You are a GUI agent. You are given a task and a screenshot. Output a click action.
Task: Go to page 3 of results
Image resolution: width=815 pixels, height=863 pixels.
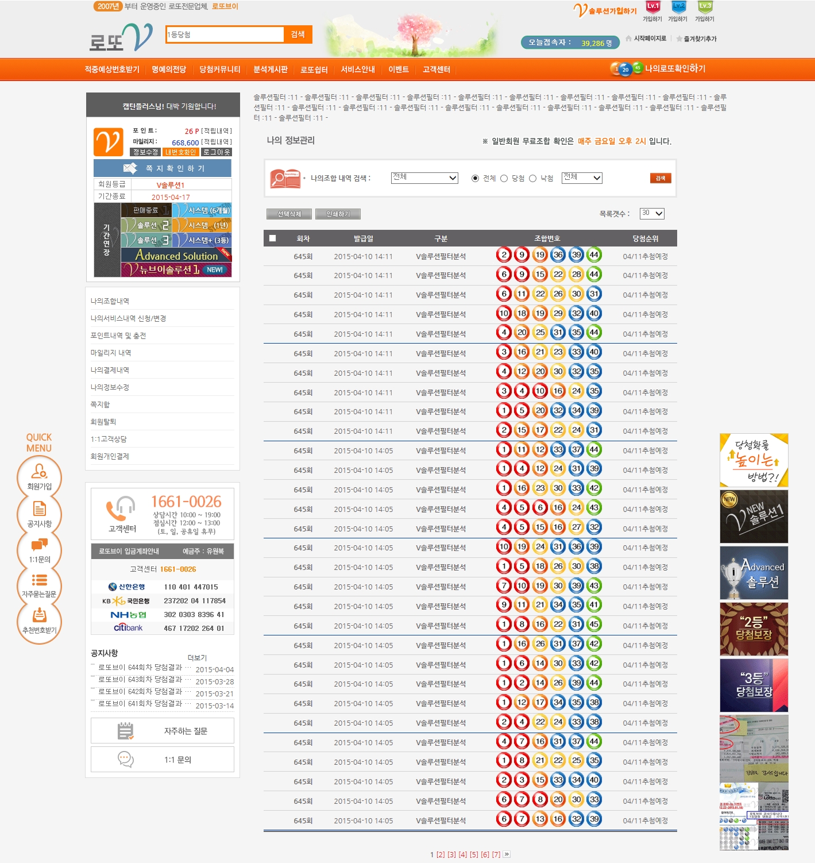pos(451,854)
